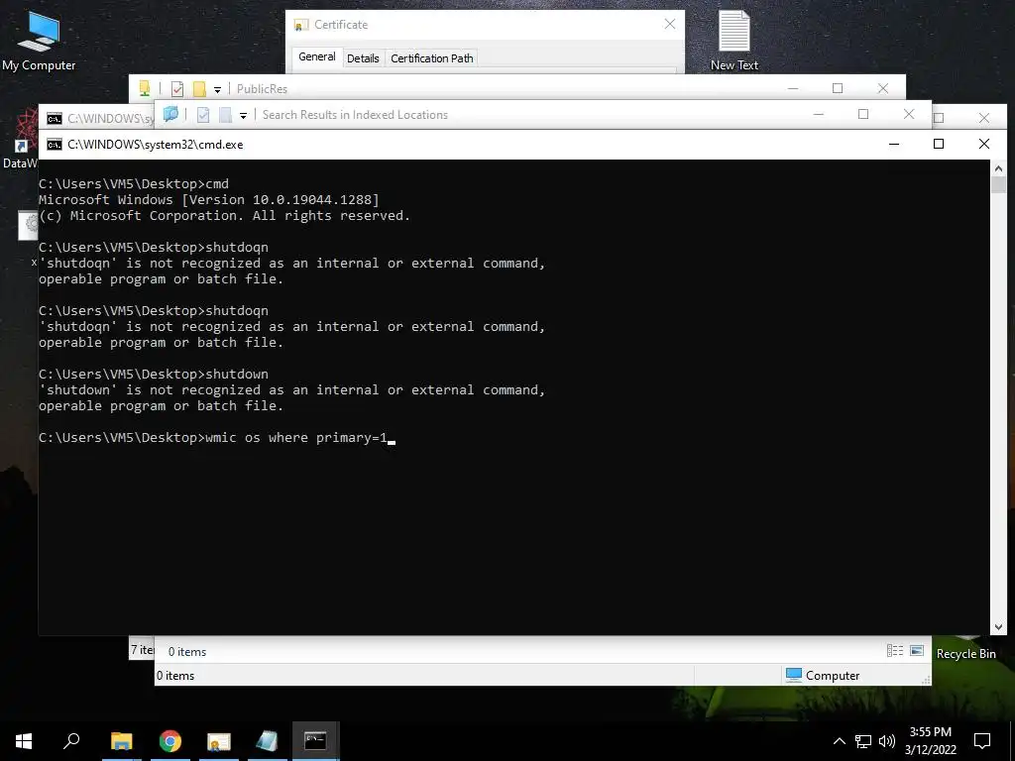Click the Search Results new folder icon
This screenshot has width=1015, height=761.
click(225, 115)
